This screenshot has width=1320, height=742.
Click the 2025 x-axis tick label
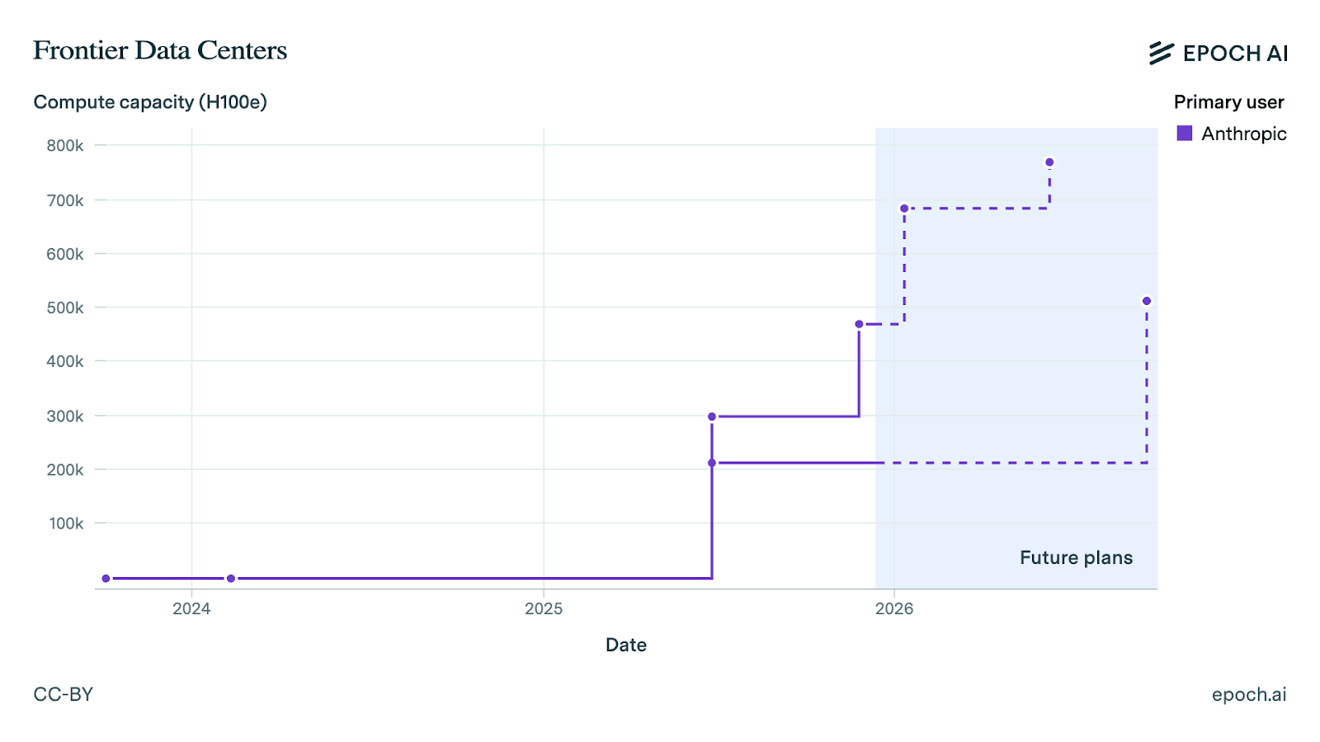coord(544,608)
